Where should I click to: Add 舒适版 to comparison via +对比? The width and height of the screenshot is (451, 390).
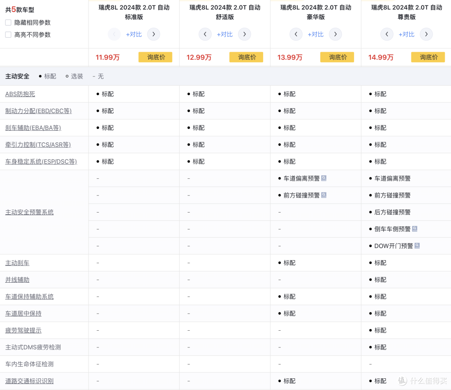pyautogui.click(x=225, y=35)
